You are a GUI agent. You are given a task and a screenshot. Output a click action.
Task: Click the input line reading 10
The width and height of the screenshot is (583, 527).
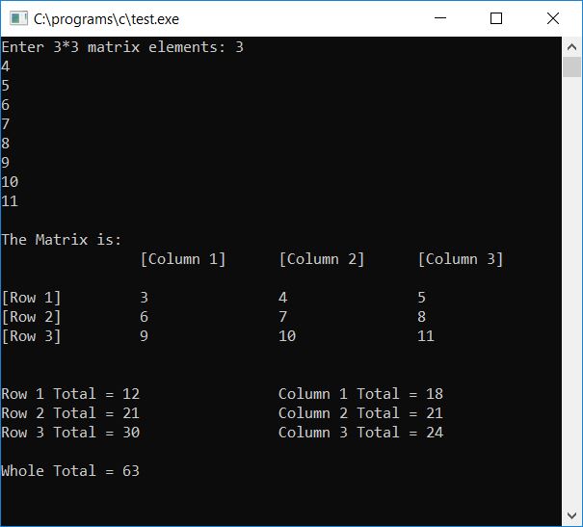(x=10, y=182)
